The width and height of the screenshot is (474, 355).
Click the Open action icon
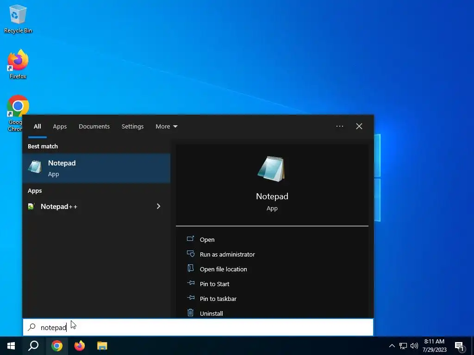190,239
